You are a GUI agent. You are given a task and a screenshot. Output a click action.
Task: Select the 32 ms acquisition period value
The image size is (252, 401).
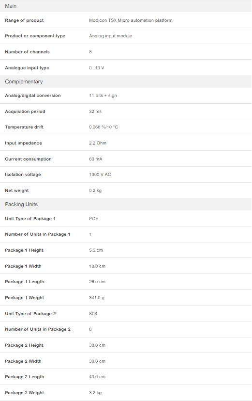(95, 112)
